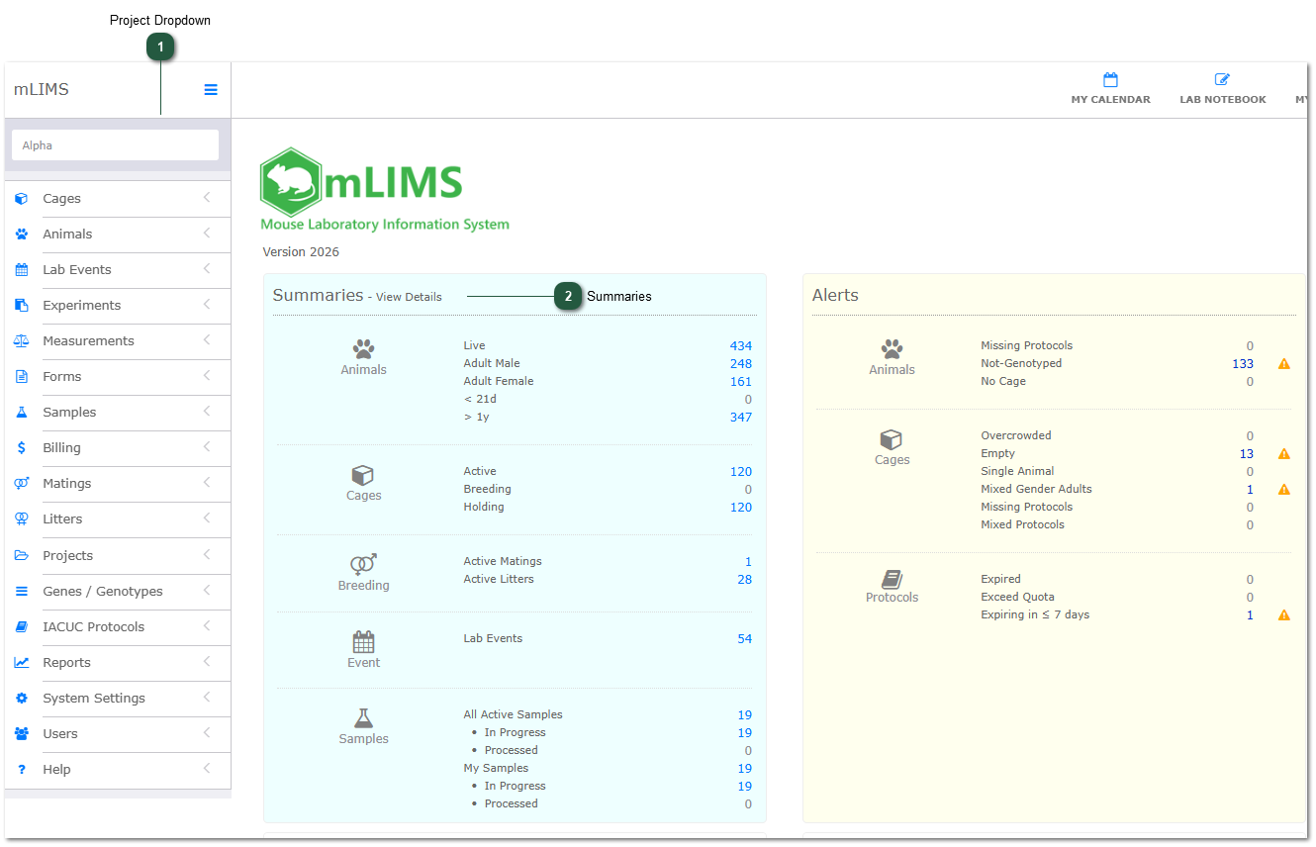1316x847 pixels.
Task: Expand the Forms menu chevron
Action: [x=207, y=376]
